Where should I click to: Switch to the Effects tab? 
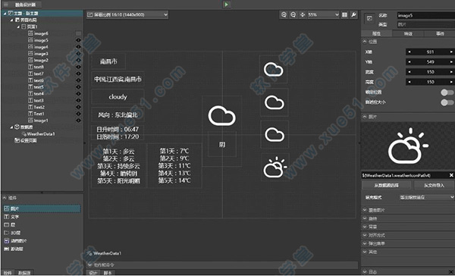(x=408, y=33)
